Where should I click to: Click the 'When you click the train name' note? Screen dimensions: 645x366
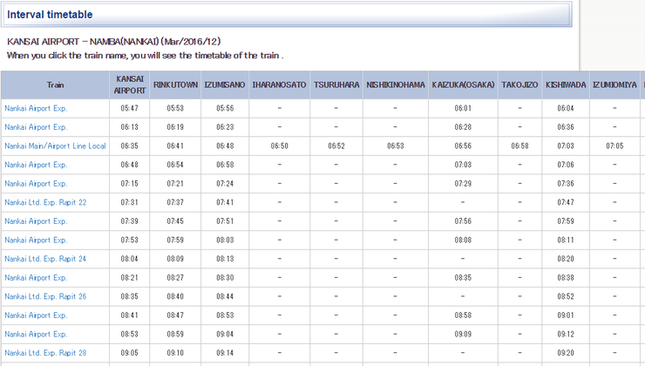point(146,56)
